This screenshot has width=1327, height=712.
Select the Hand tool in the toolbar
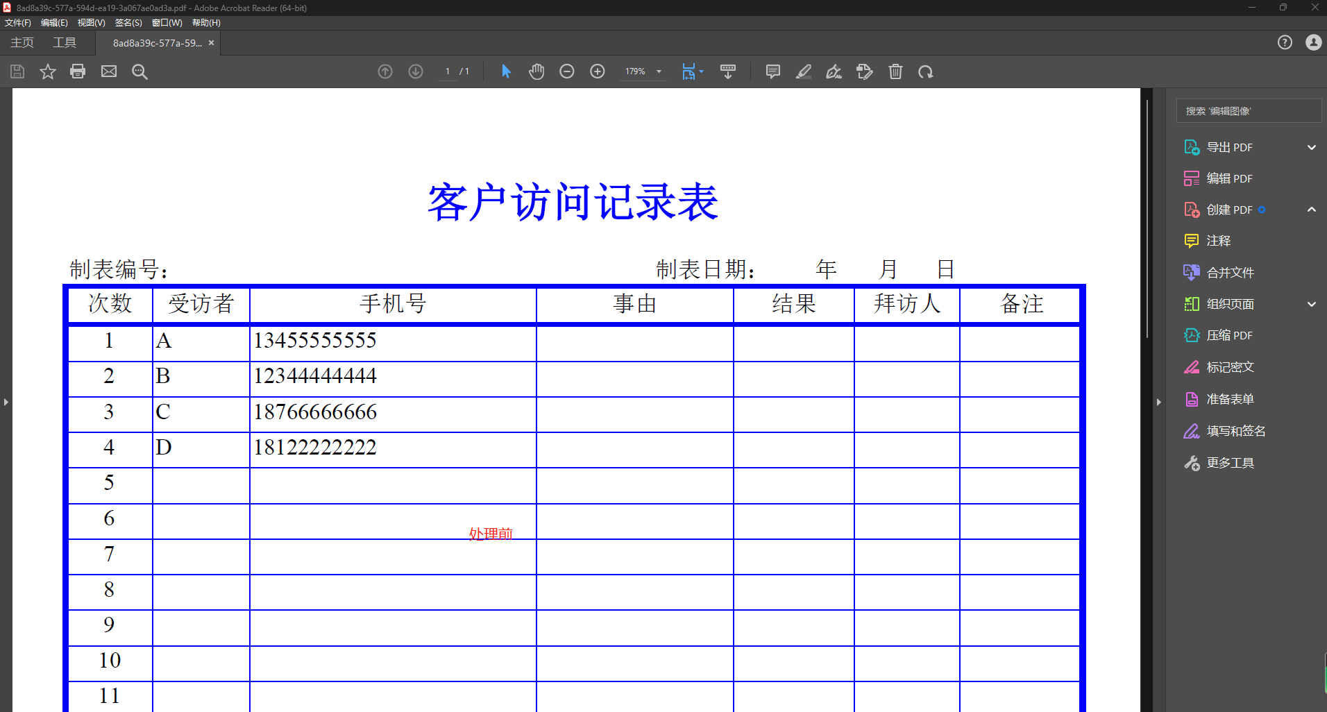[x=536, y=71]
